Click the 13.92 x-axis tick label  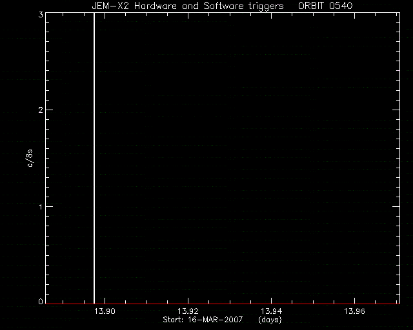188,311
